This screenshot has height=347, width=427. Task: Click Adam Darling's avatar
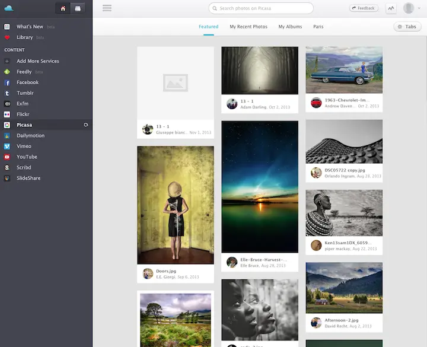click(x=232, y=104)
